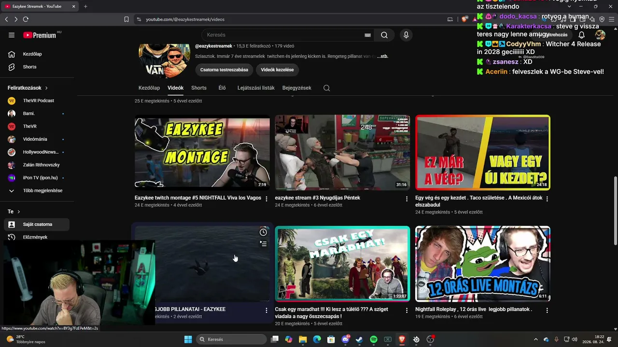This screenshot has width=618, height=347.
Task: Search within the channel using magnifier
Action: 327,88
